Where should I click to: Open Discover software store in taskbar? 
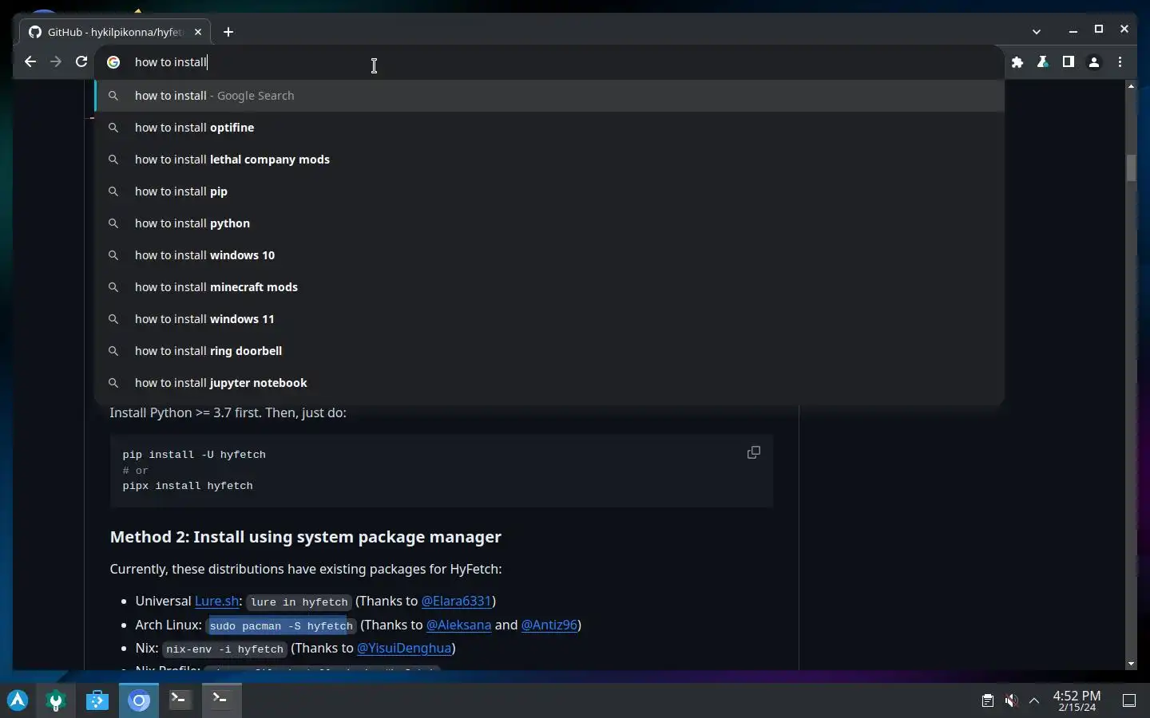pos(97,700)
